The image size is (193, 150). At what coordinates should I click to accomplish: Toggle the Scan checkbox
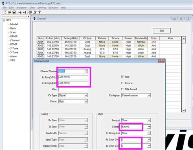click(x=122, y=77)
